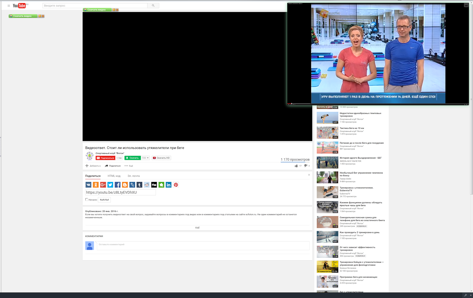473x298 pixels.
Task: Seek in the mini player progress bar
Action: [x=378, y=104]
